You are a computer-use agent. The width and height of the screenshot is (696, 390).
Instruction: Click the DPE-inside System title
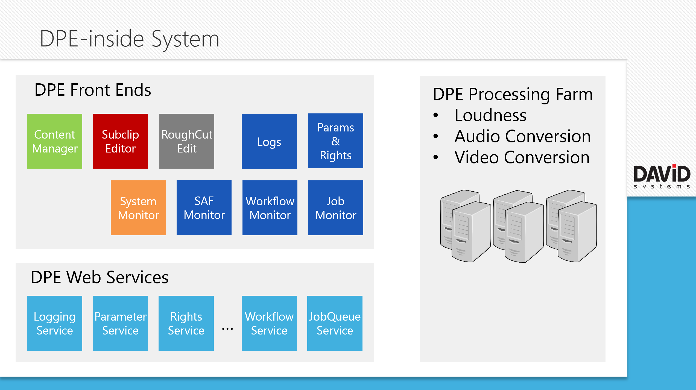[x=129, y=39]
